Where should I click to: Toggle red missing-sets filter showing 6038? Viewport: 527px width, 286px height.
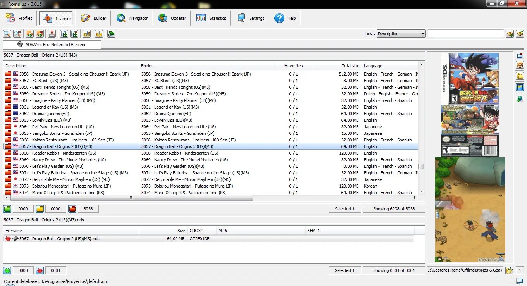[x=72, y=209]
